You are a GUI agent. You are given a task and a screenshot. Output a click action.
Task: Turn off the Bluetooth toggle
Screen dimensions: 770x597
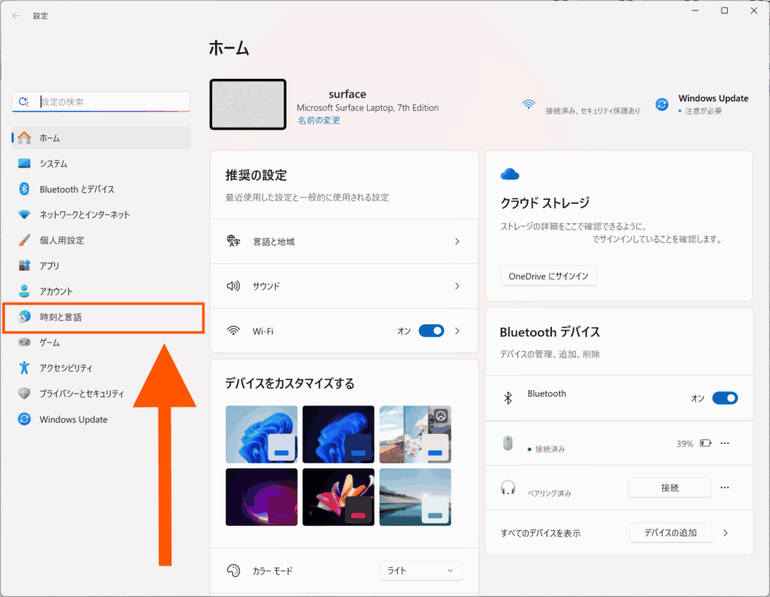[725, 398]
